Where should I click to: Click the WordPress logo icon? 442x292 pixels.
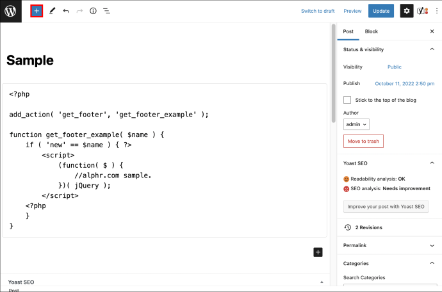pyautogui.click(x=10, y=11)
